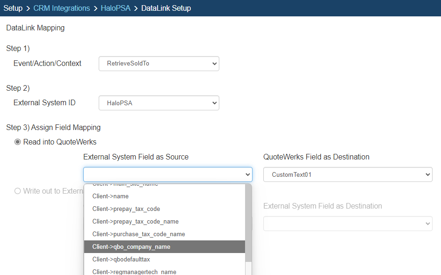The height and width of the screenshot is (275, 441).
Task: Open the External System ID dropdown
Action: [159, 103]
